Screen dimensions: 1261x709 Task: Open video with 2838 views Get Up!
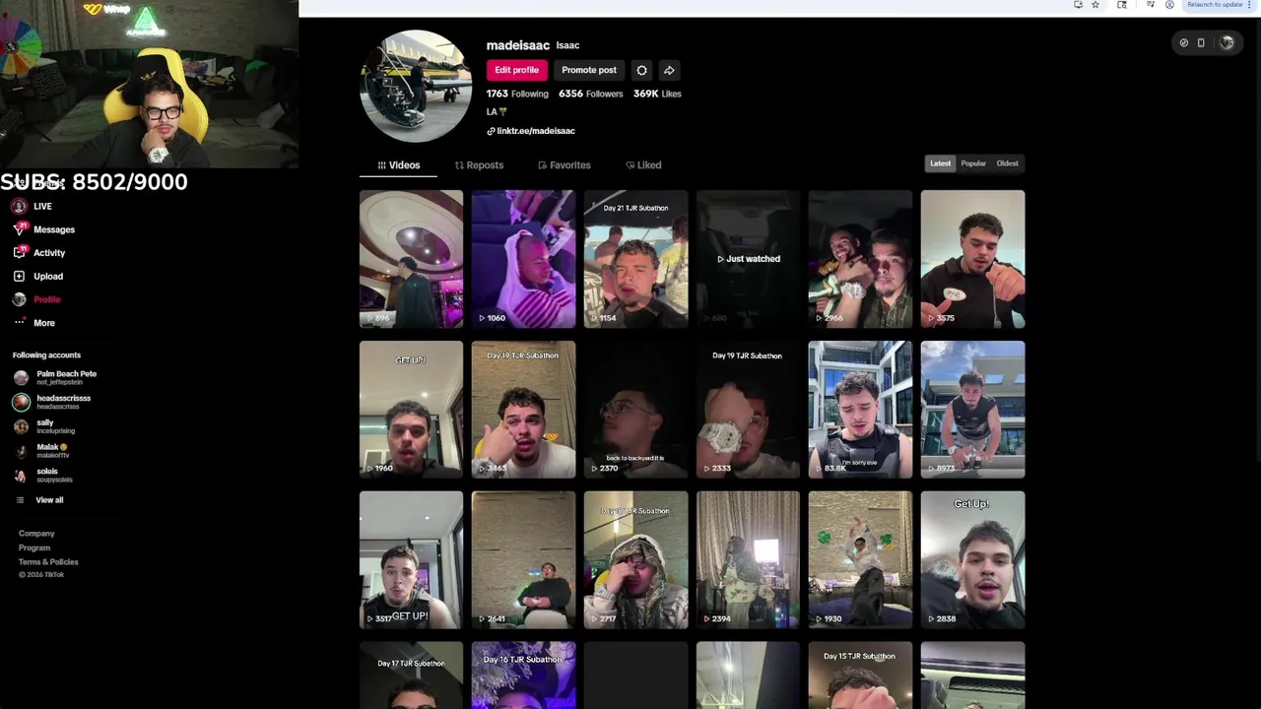tap(972, 560)
